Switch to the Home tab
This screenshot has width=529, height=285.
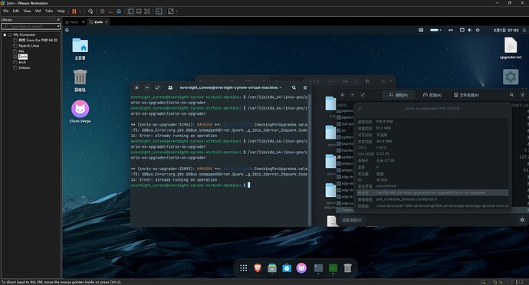(72, 22)
